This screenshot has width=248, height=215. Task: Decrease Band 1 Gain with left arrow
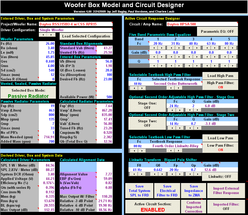(x=154, y=57)
